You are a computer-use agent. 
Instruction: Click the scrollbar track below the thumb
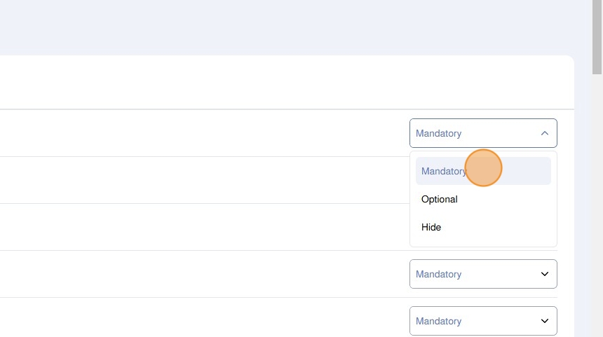[597, 210]
